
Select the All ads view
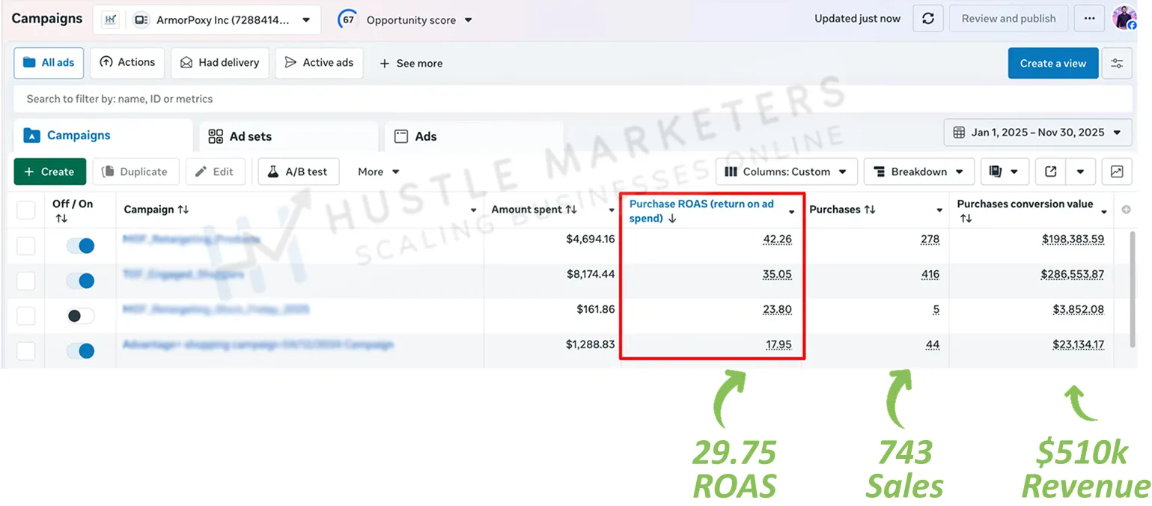click(49, 63)
